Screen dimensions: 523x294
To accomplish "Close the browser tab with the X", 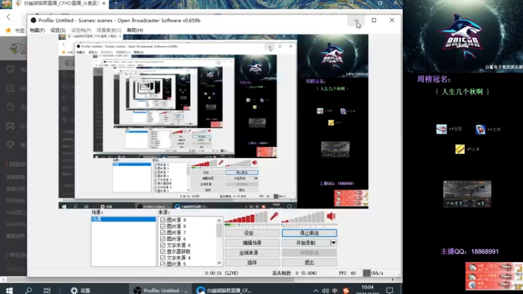I will (104, 3).
